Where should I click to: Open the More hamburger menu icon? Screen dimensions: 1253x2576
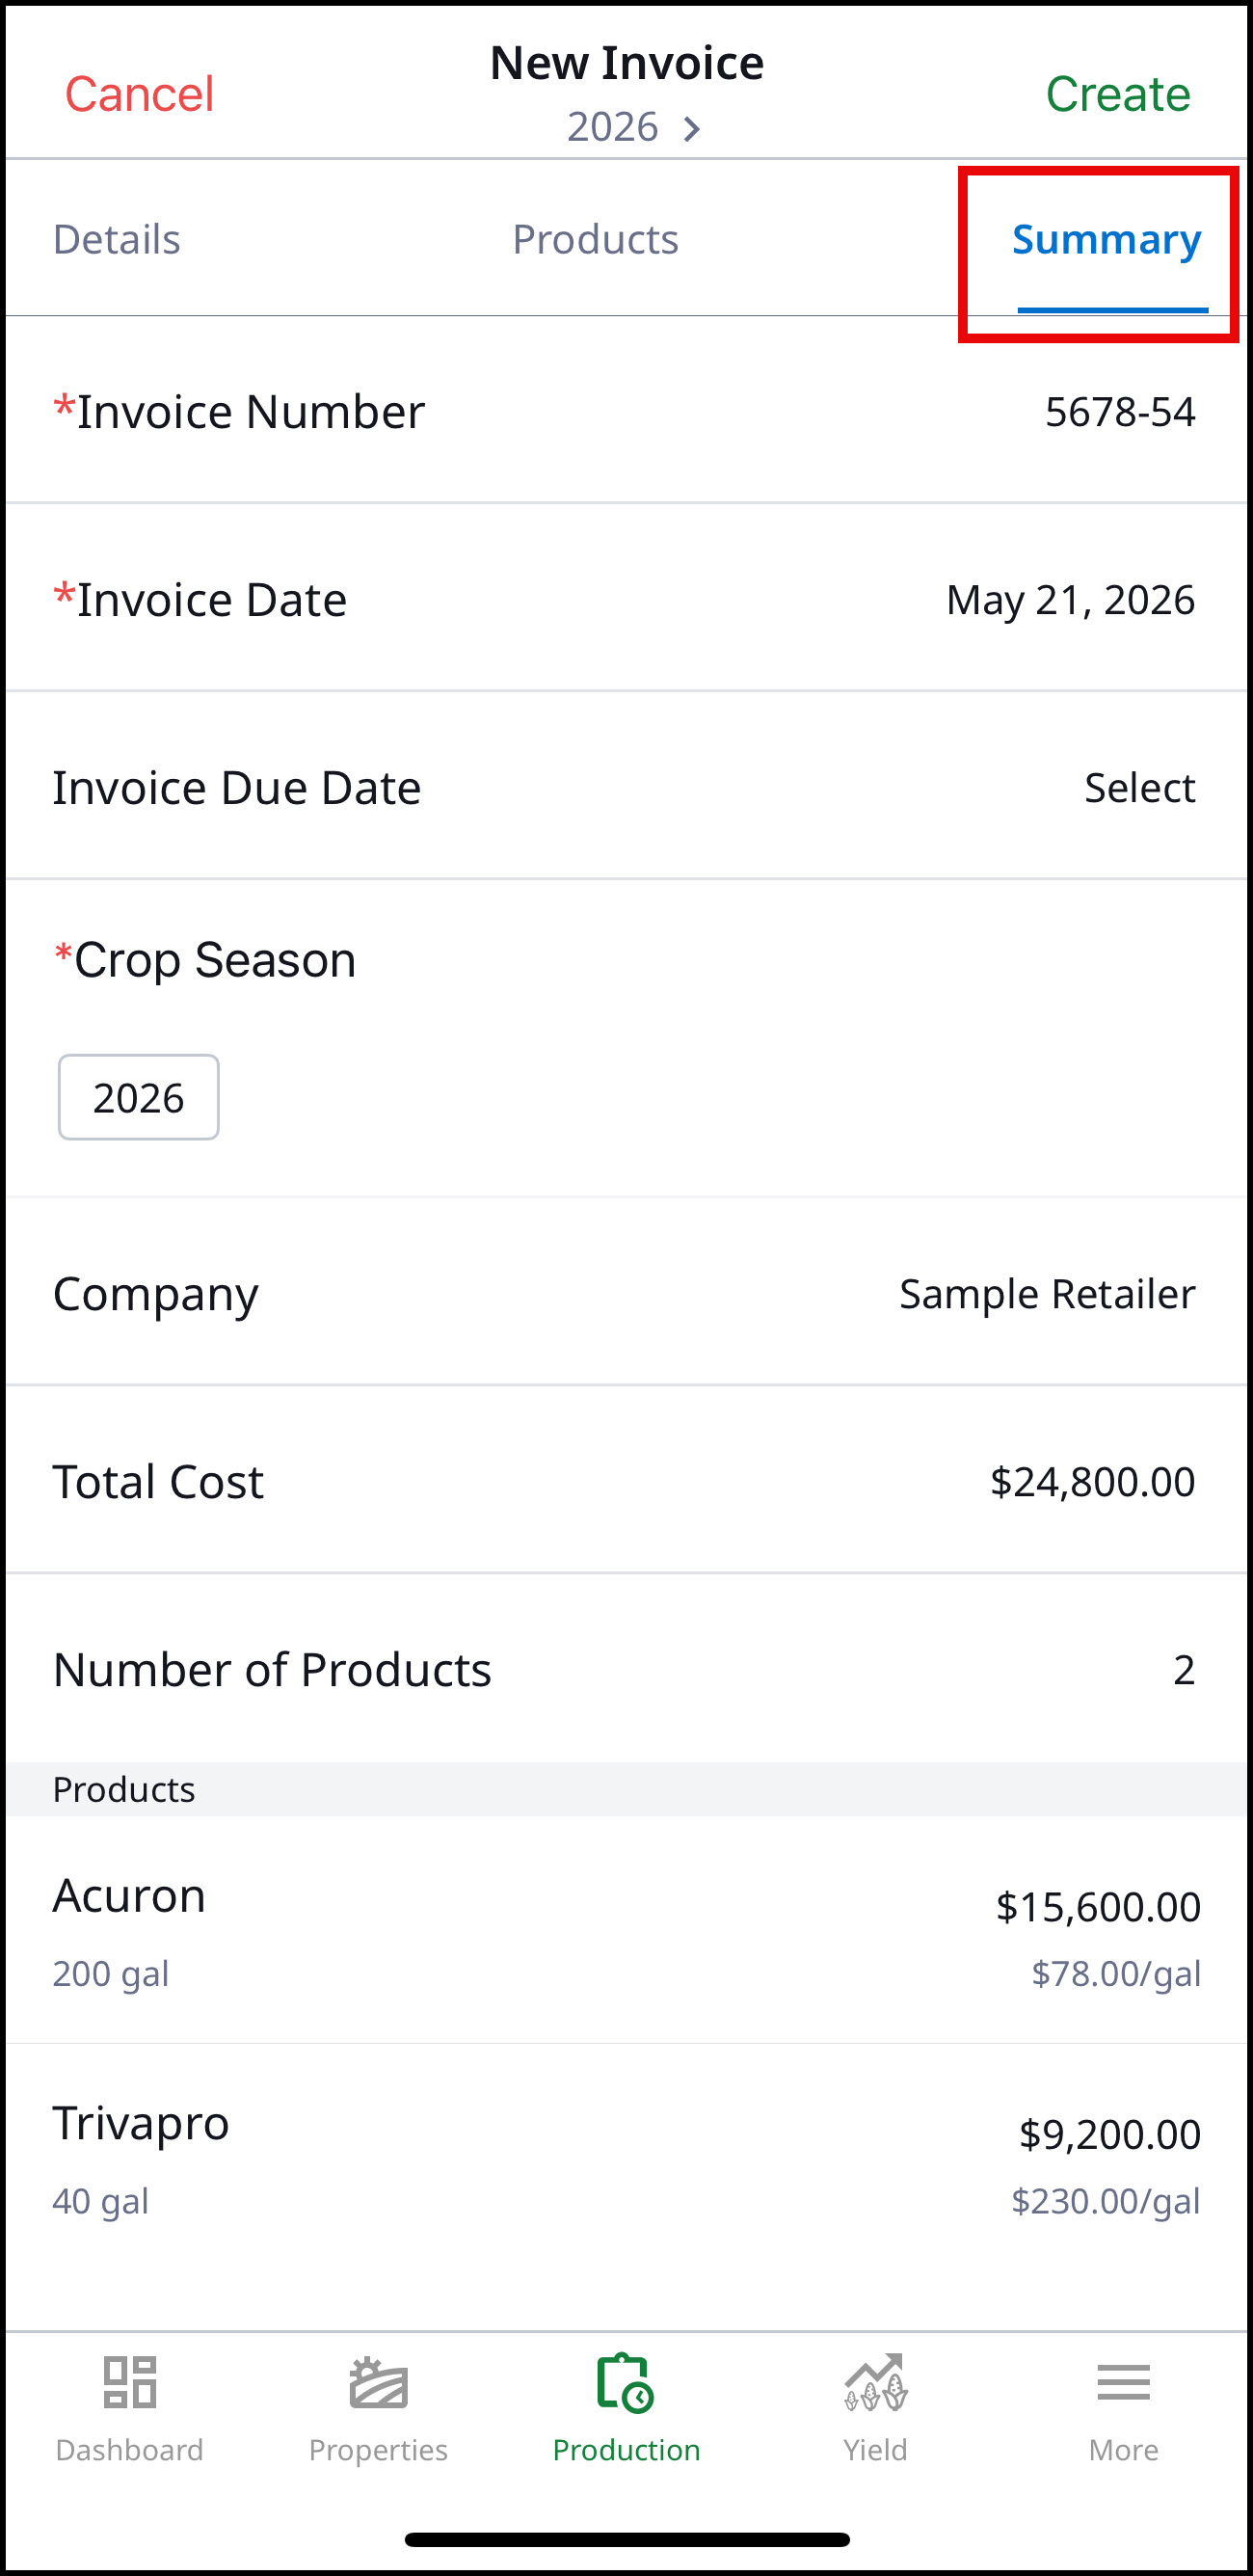pos(1123,2382)
